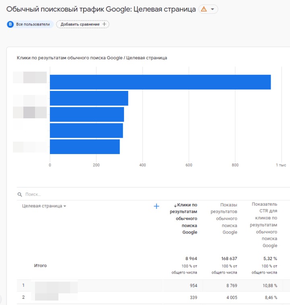290x305 pixels.
Task: Sort by Показатель CTR column header
Action: [x=264, y=225]
